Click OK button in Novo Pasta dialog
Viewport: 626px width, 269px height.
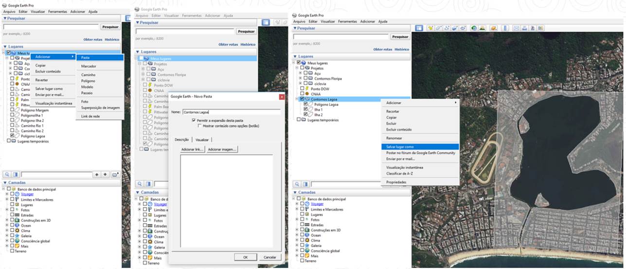point(246,257)
